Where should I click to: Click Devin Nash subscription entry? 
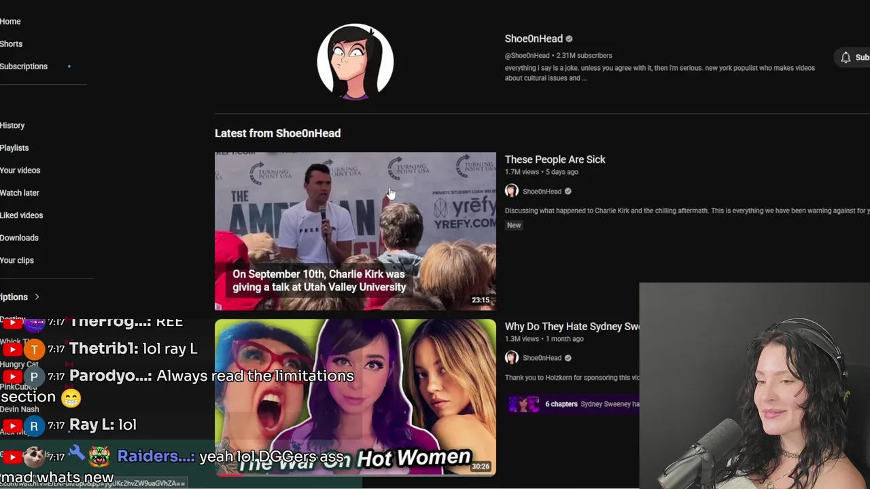(x=19, y=410)
